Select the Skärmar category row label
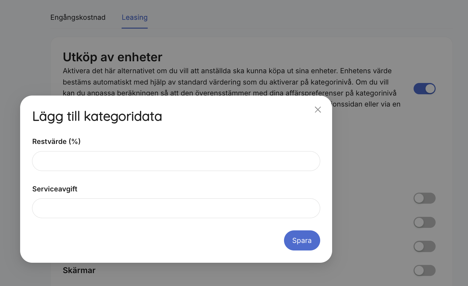This screenshot has height=286, width=468. [x=79, y=270]
